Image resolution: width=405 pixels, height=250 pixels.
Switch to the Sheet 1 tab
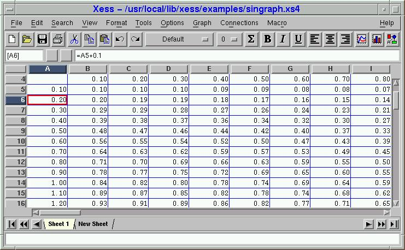coord(58,224)
